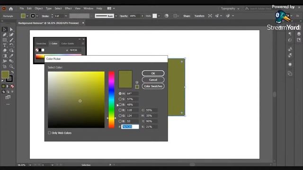Screen dimensions: 303x170
Task: Open the Typography workspace switcher
Action: 230,8
